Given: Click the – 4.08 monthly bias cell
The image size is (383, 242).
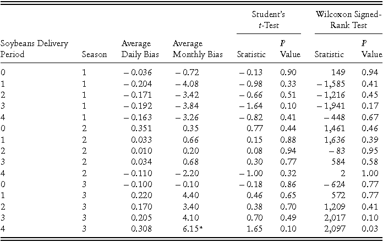Looking at the screenshot, I should click(x=189, y=82).
